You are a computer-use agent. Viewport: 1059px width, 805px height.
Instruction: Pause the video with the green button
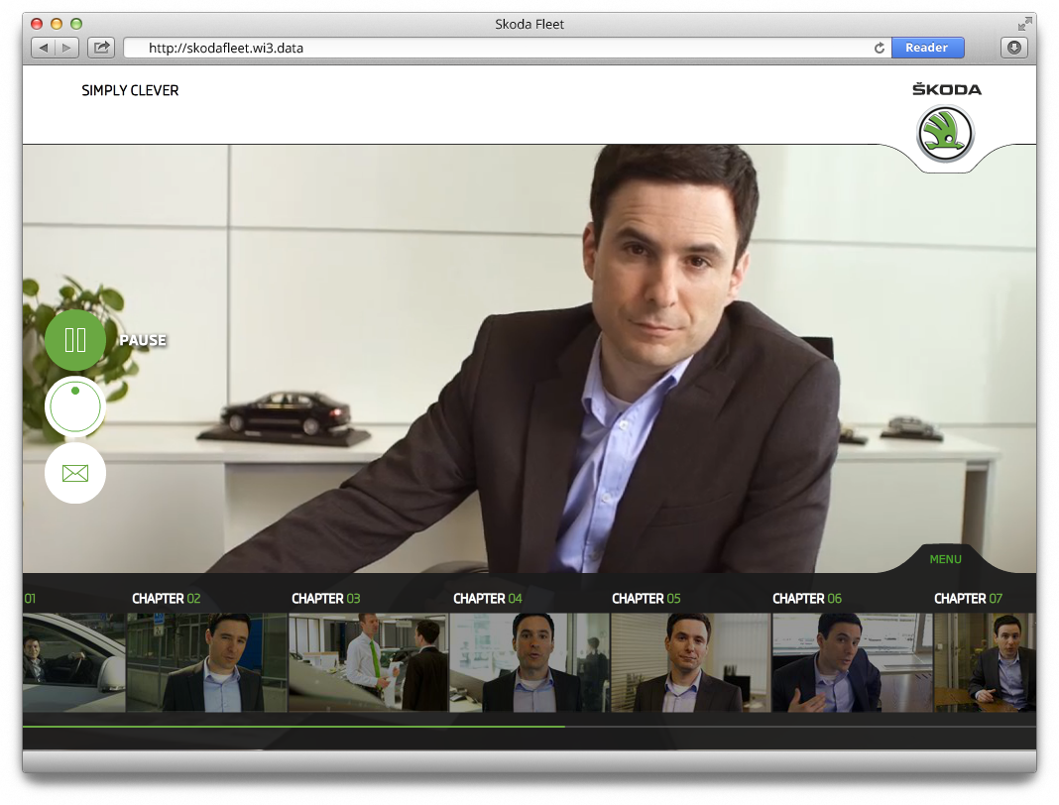[x=75, y=340]
